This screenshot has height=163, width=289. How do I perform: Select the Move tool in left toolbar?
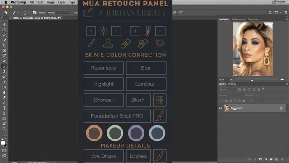coord(4,24)
